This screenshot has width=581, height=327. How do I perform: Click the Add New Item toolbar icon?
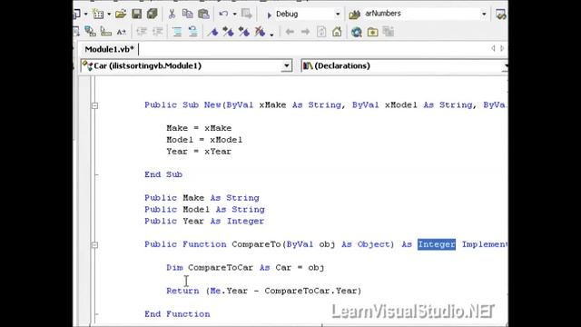click(98, 15)
